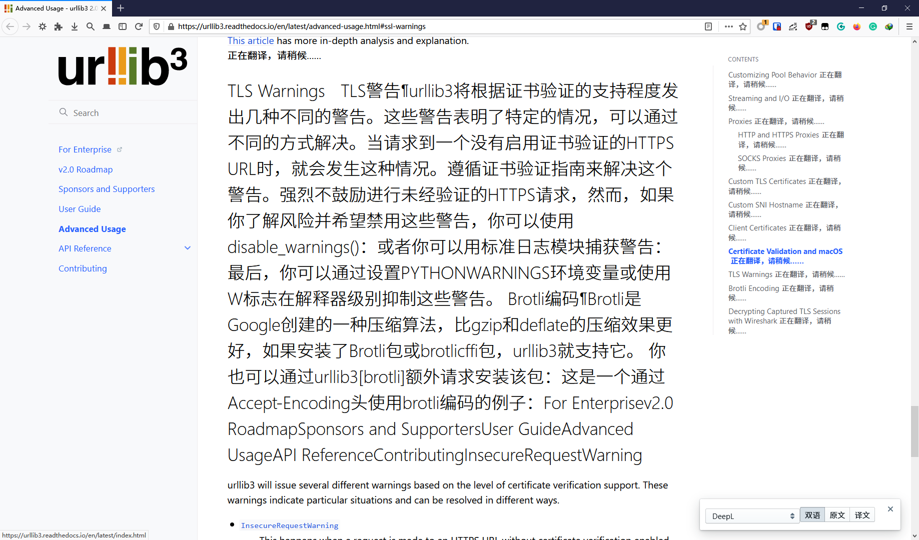Open the Firefox account extension icon
The width and height of the screenshot is (919, 540).
[x=857, y=26]
